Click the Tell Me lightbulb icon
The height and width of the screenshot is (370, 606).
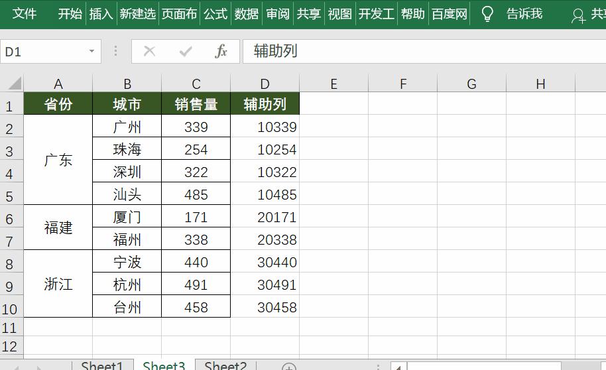pyautogui.click(x=487, y=14)
